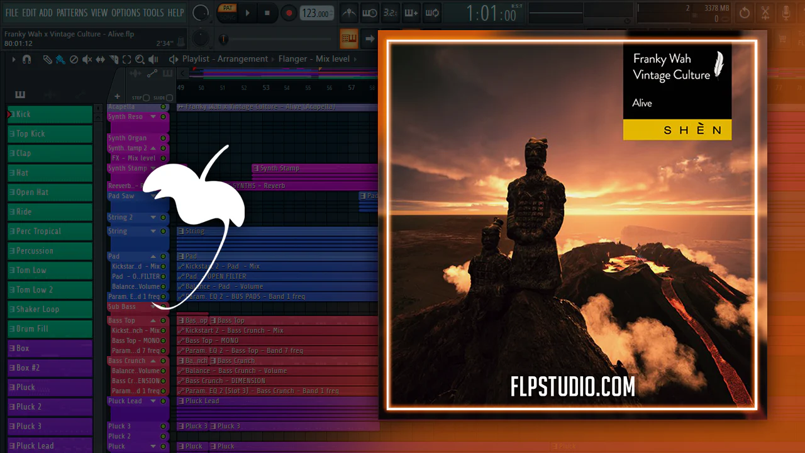Screen dimensions: 805x453
Task: Select the Paint brush tool
Action: (x=60, y=59)
